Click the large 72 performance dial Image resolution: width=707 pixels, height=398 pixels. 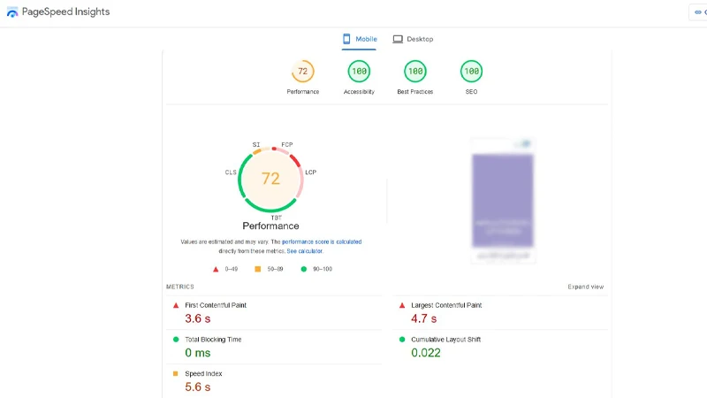(270, 180)
